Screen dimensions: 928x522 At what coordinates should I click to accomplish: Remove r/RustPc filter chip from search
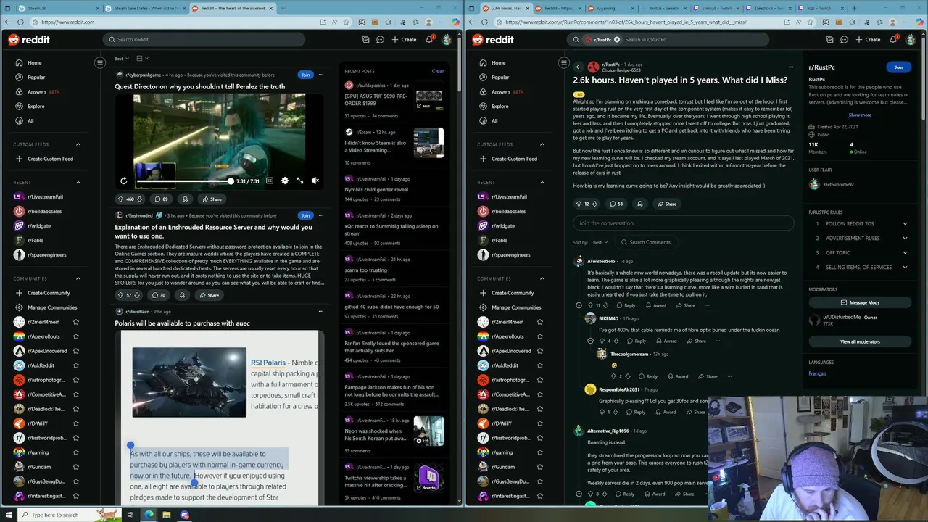617,40
